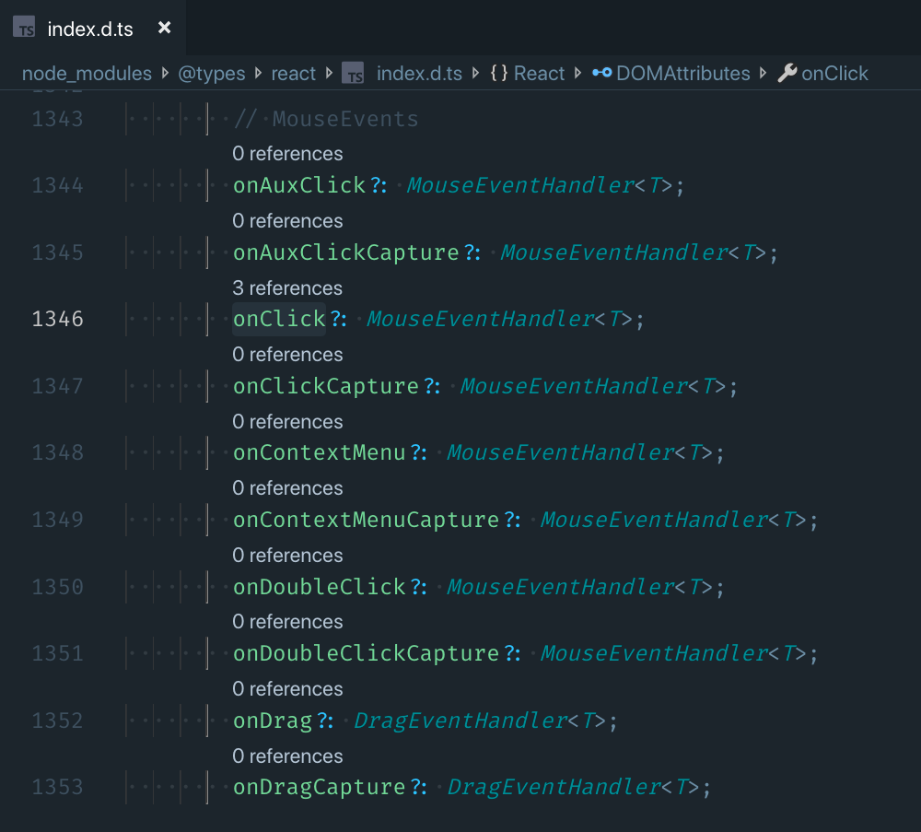This screenshot has height=832, width=921.
Task: Click the onClickCapture property name
Action: [326, 386]
